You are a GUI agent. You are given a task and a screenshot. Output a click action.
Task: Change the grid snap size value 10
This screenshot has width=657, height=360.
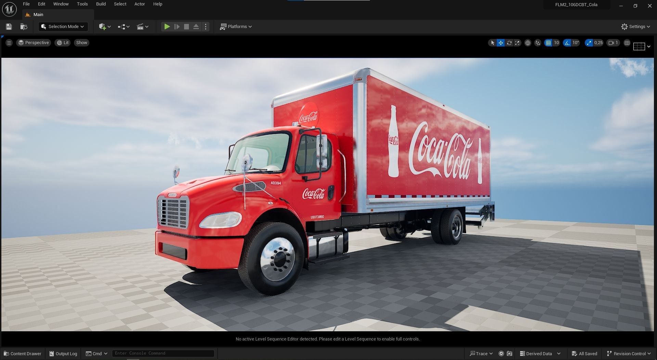pos(556,43)
